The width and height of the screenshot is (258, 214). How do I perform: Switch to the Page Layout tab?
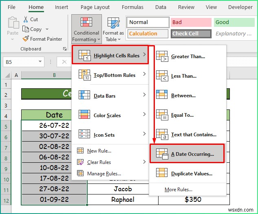tap(95, 7)
